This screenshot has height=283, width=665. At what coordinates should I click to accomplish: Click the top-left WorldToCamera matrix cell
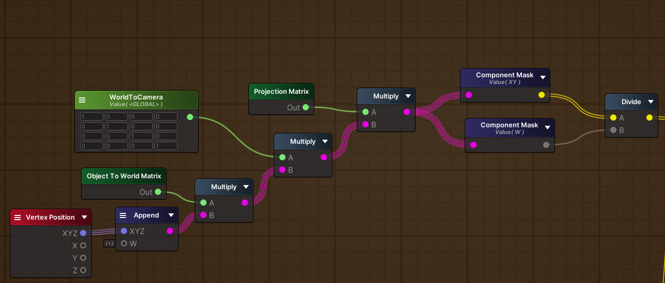click(x=91, y=117)
